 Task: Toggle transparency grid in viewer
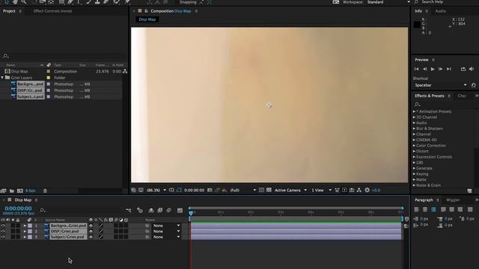pyautogui.click(x=269, y=190)
